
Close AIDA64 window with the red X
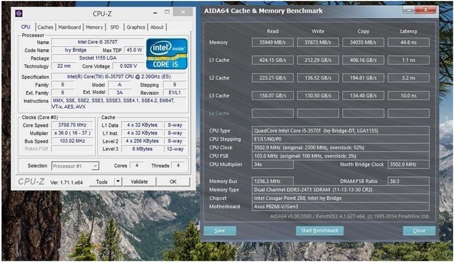point(425,10)
